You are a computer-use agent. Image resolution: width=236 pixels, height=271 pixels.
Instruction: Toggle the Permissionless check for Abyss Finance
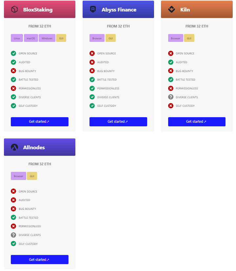[x=92, y=88]
